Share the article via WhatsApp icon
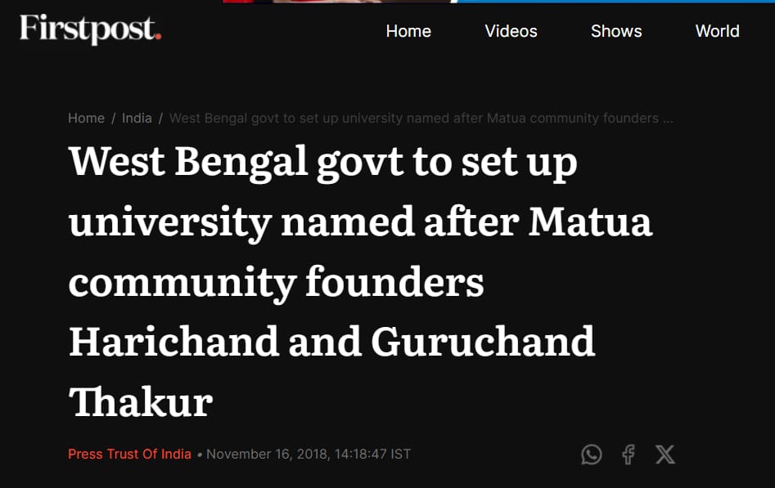Screen dimensions: 775x488 591,454
